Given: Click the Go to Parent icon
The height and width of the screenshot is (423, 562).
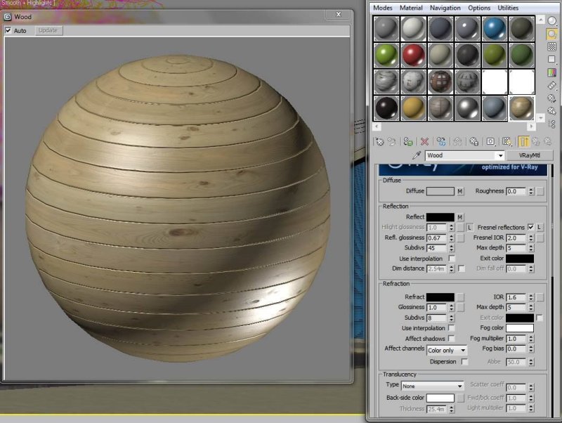Looking at the screenshot, I should [x=536, y=142].
